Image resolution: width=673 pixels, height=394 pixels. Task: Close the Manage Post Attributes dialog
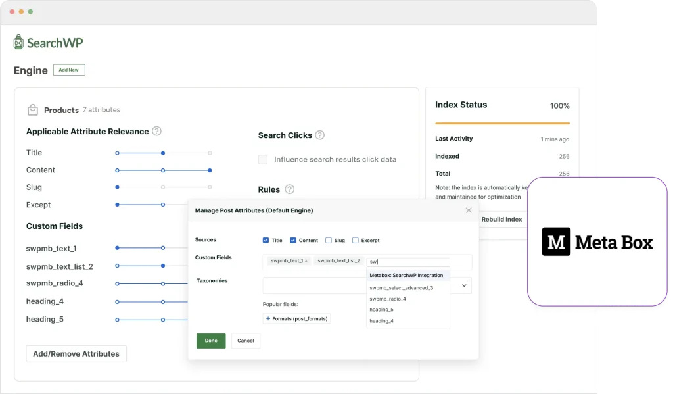point(469,210)
